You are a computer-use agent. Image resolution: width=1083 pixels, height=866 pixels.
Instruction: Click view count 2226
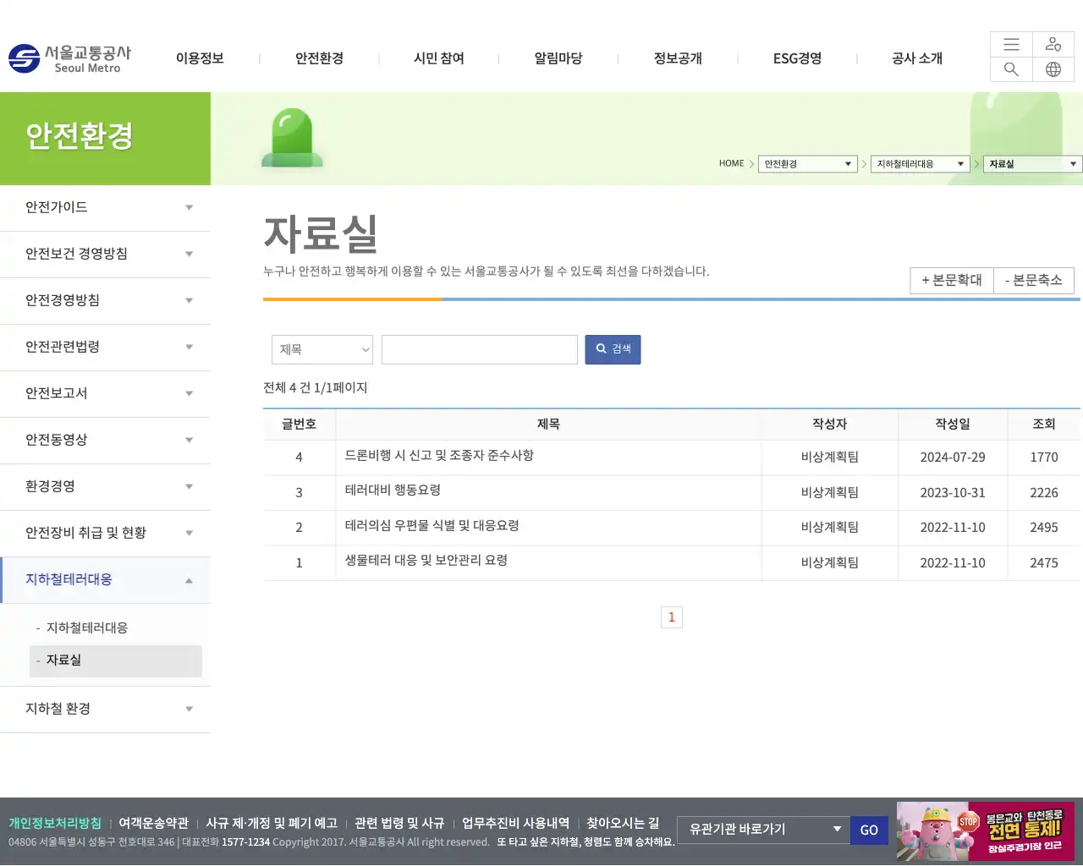coord(1044,492)
